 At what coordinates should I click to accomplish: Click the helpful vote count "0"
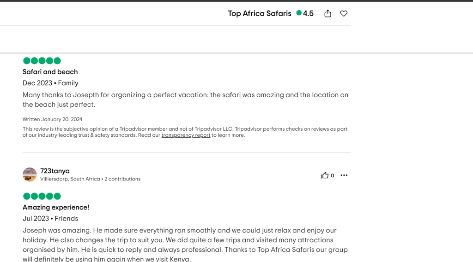[x=333, y=175]
